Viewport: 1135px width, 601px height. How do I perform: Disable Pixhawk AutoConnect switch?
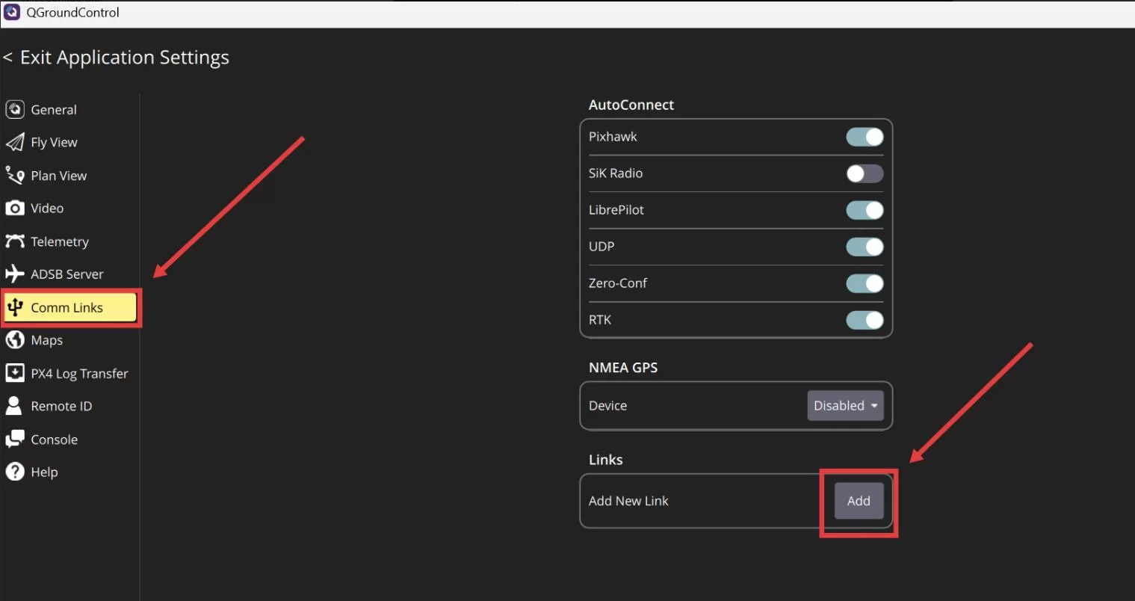(865, 137)
